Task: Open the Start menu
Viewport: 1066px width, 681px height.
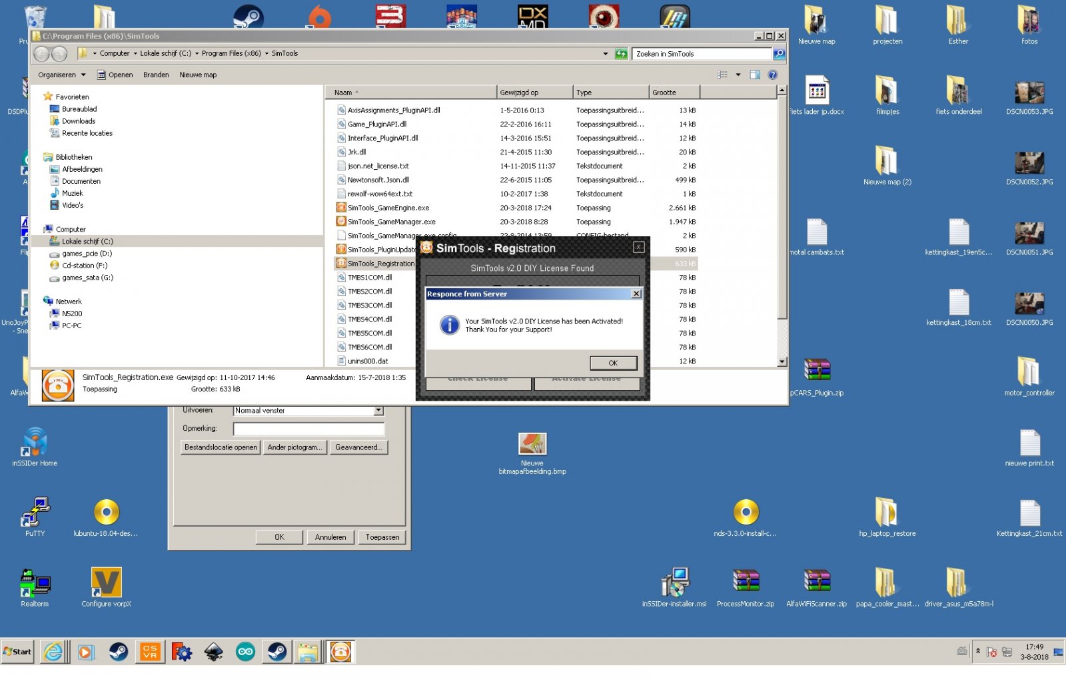Action: [17, 652]
